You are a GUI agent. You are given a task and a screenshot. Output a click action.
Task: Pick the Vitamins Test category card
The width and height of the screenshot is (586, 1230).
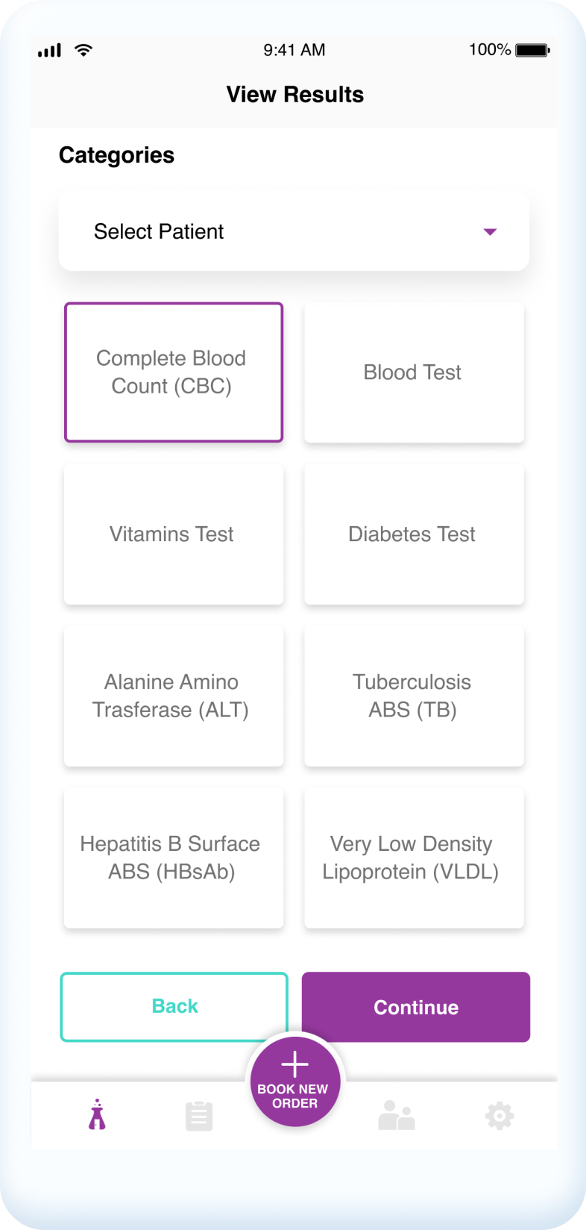(174, 534)
